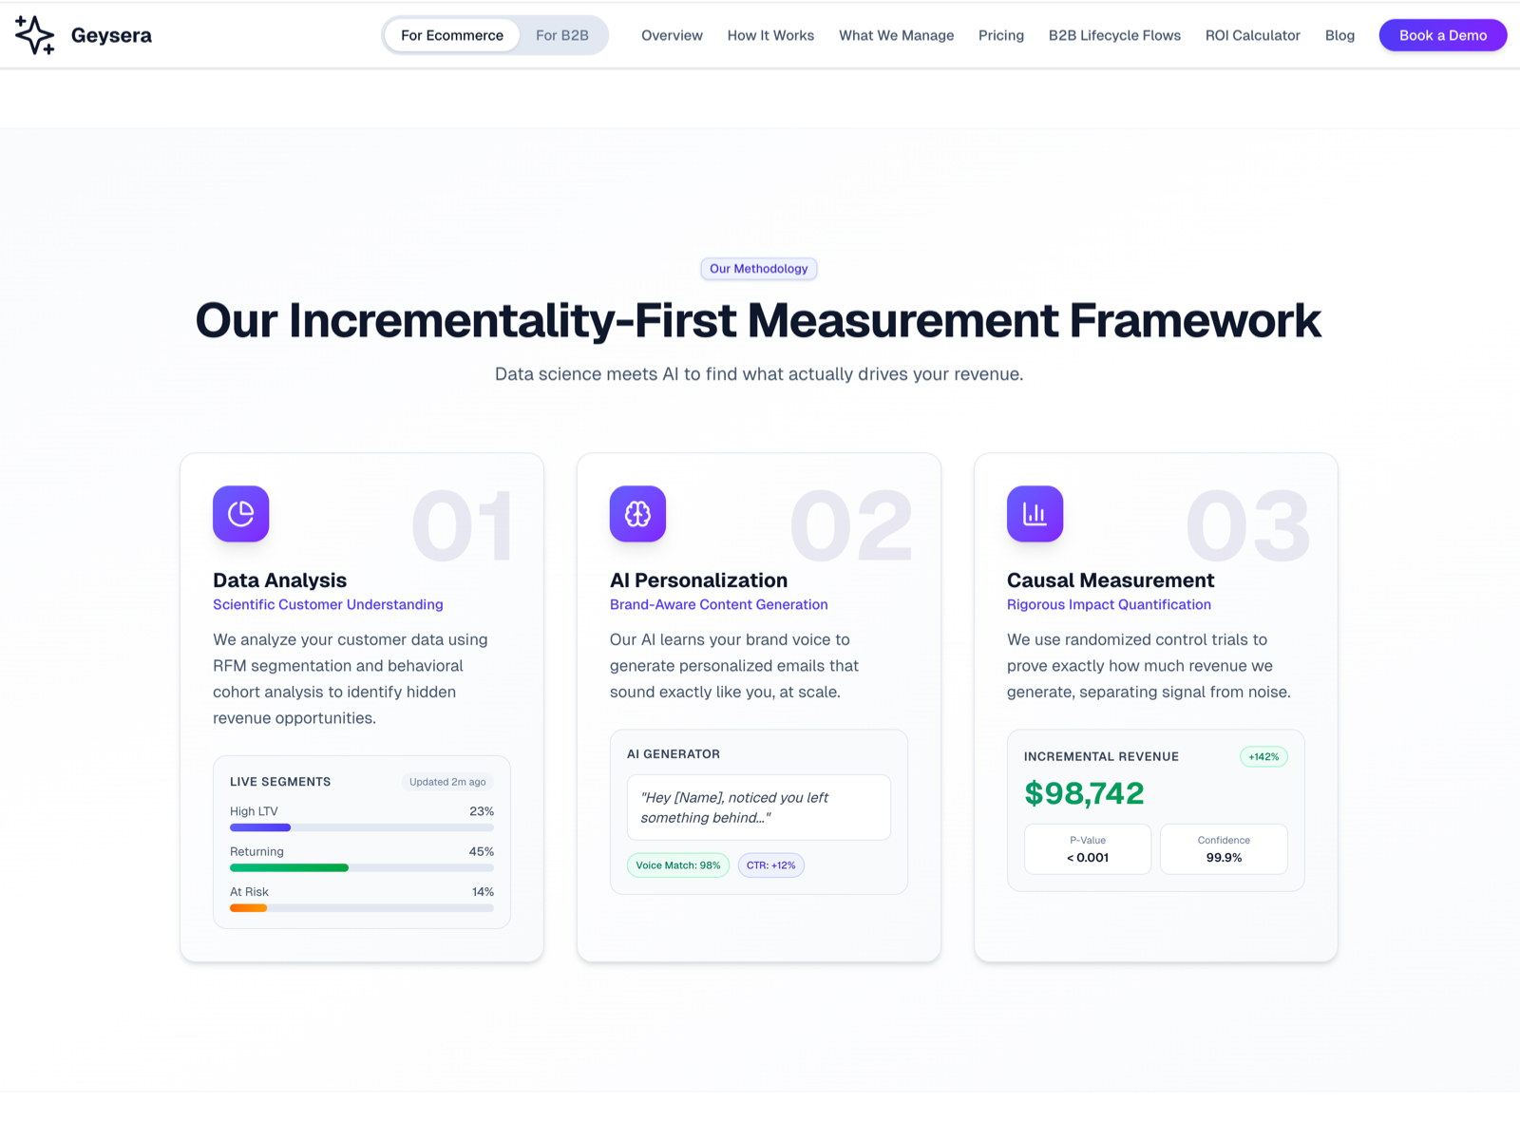Screen dimensions: 1520x1140
Task: Click the pie chart Data Analysis icon
Action: 240,514
